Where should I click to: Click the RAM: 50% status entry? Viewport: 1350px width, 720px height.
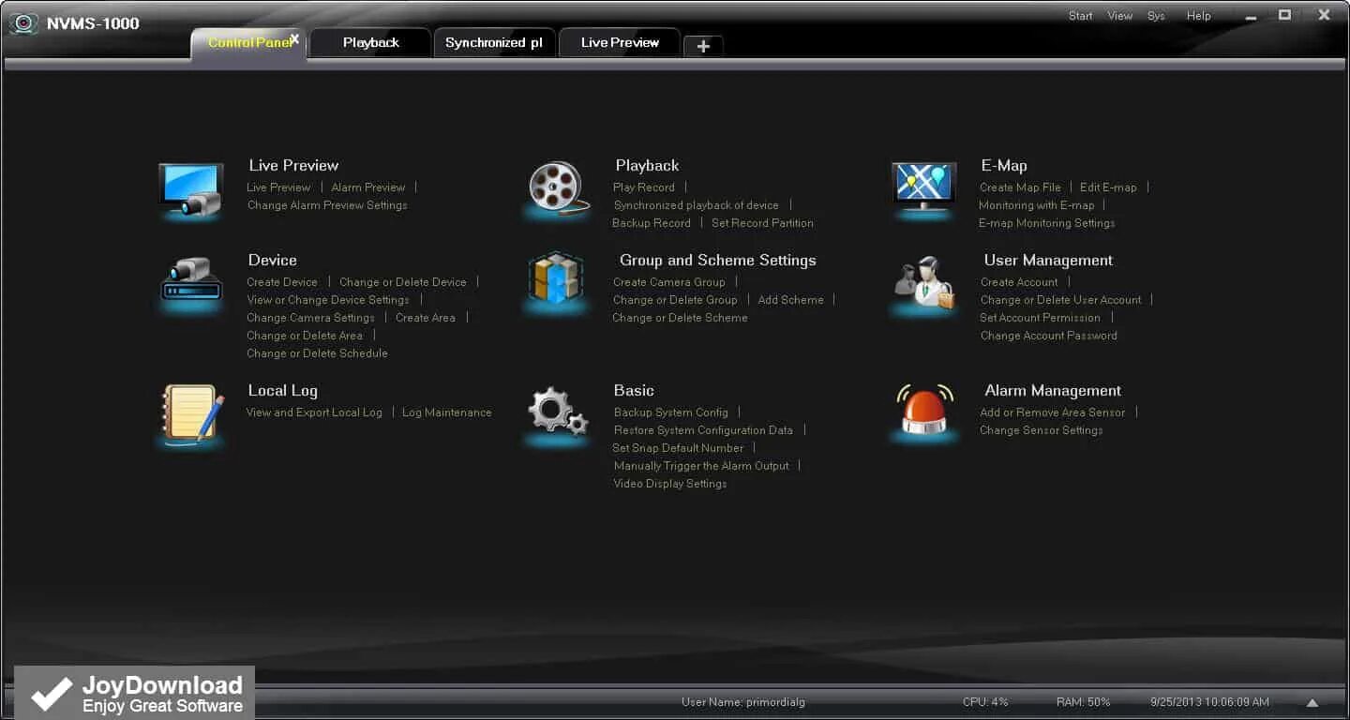click(x=1084, y=702)
